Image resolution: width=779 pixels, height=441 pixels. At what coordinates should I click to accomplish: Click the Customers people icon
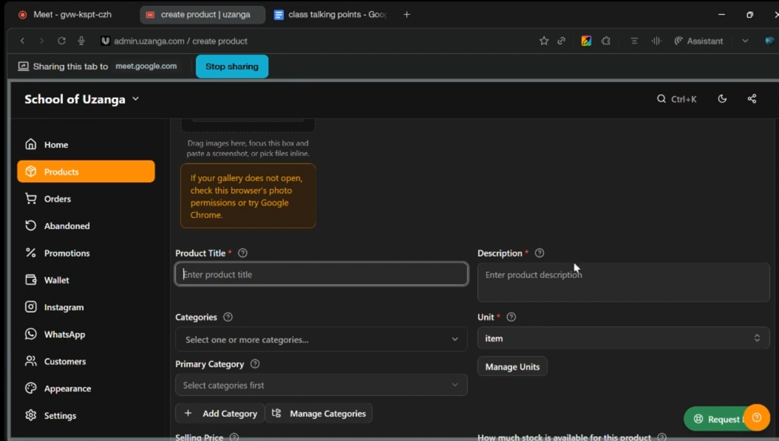pos(31,361)
